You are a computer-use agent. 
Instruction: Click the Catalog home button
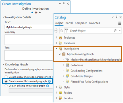point(62,31)
